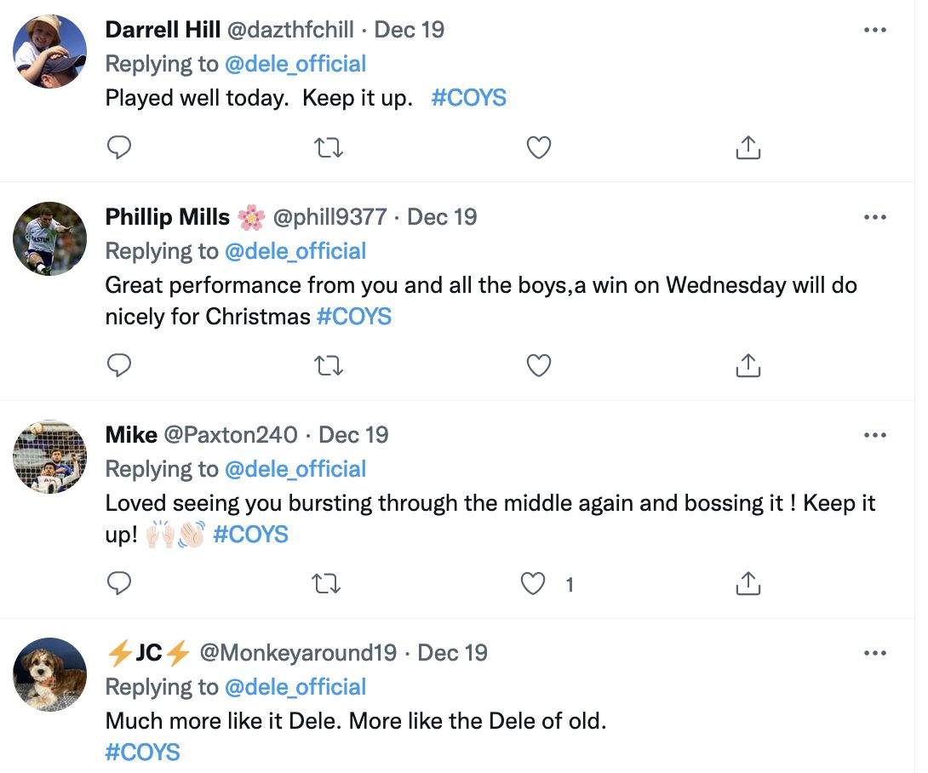Reply to Mike's tweet
This screenshot has height=773, width=928.
[x=119, y=583]
